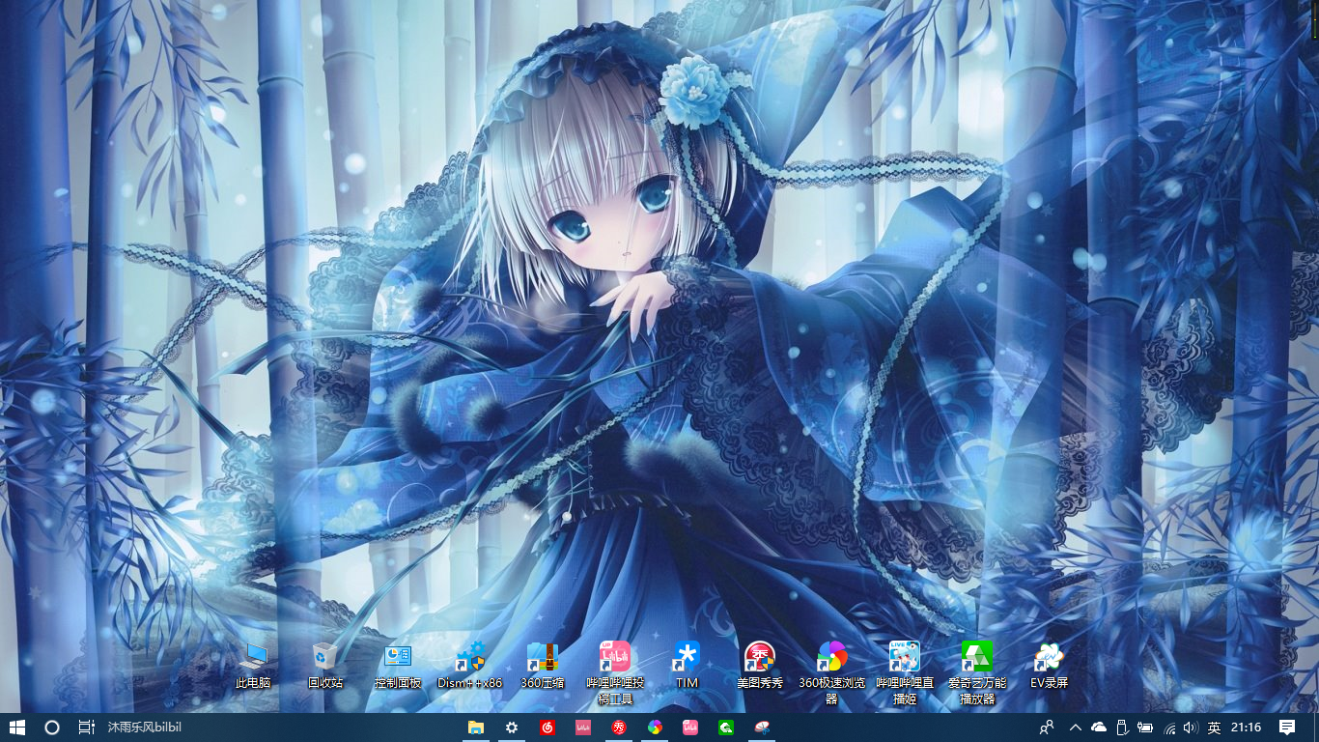Select the 360压缩 desktop shortcut
The width and height of the screenshot is (1319, 742).
point(543,665)
